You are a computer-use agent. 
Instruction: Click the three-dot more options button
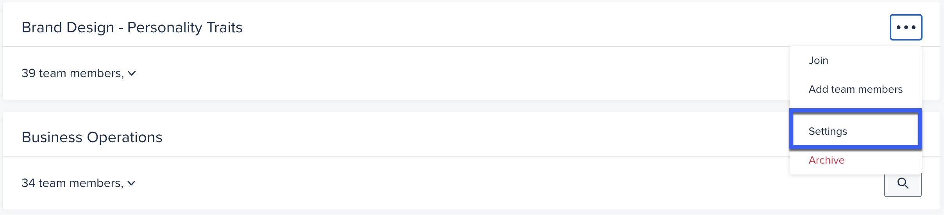point(906,27)
